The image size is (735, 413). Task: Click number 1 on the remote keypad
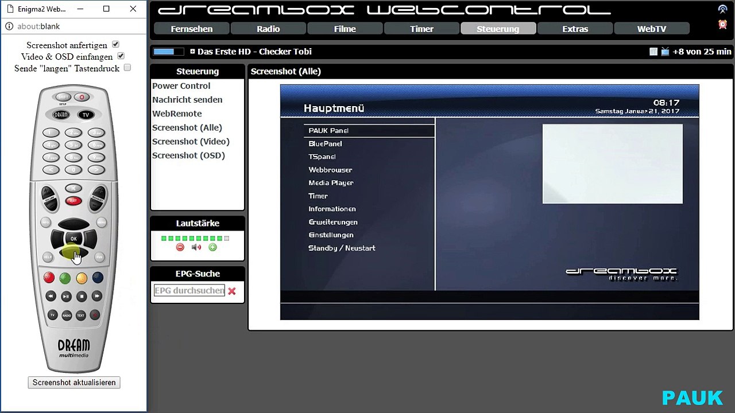tap(51, 133)
